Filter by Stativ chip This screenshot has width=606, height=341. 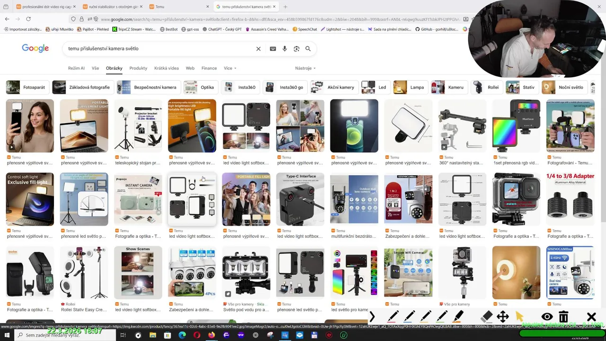pyautogui.click(x=522, y=87)
